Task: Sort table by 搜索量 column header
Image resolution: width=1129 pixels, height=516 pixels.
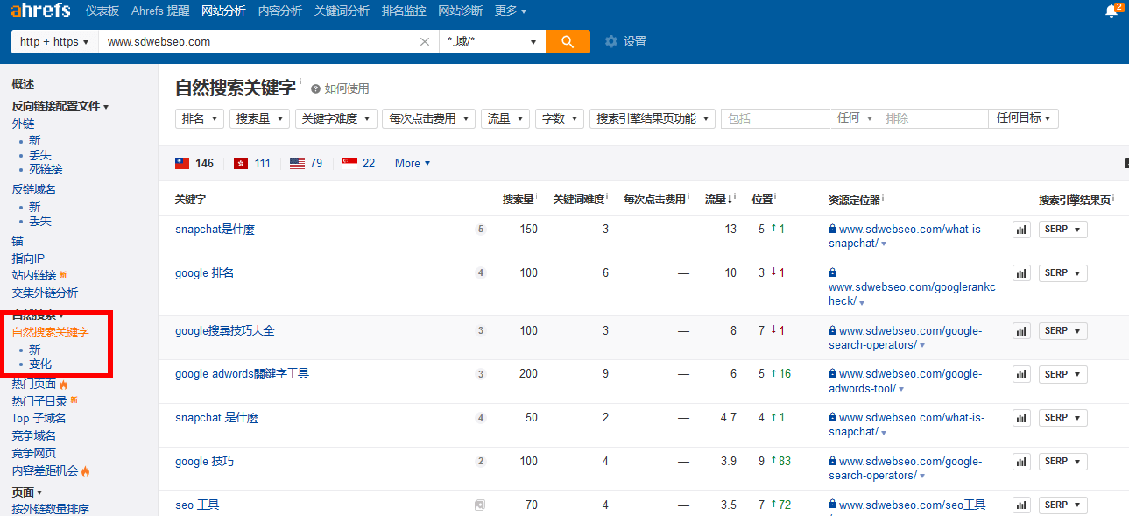Action: coord(518,200)
